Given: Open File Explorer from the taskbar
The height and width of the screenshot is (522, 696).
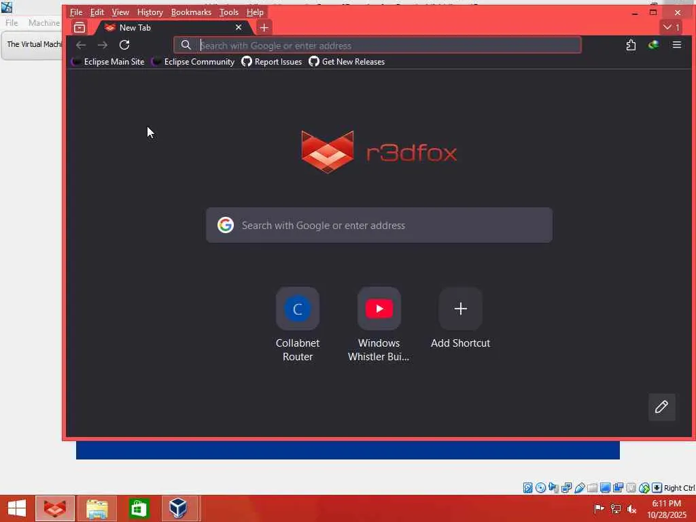Looking at the screenshot, I should coord(97,508).
